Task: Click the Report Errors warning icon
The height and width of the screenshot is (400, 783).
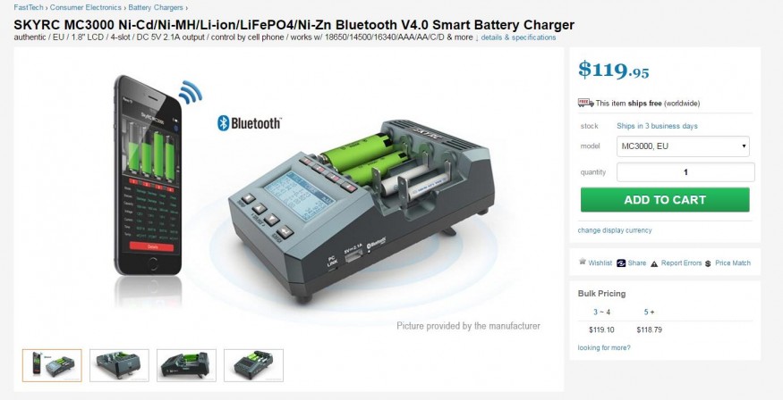Action: (x=654, y=263)
